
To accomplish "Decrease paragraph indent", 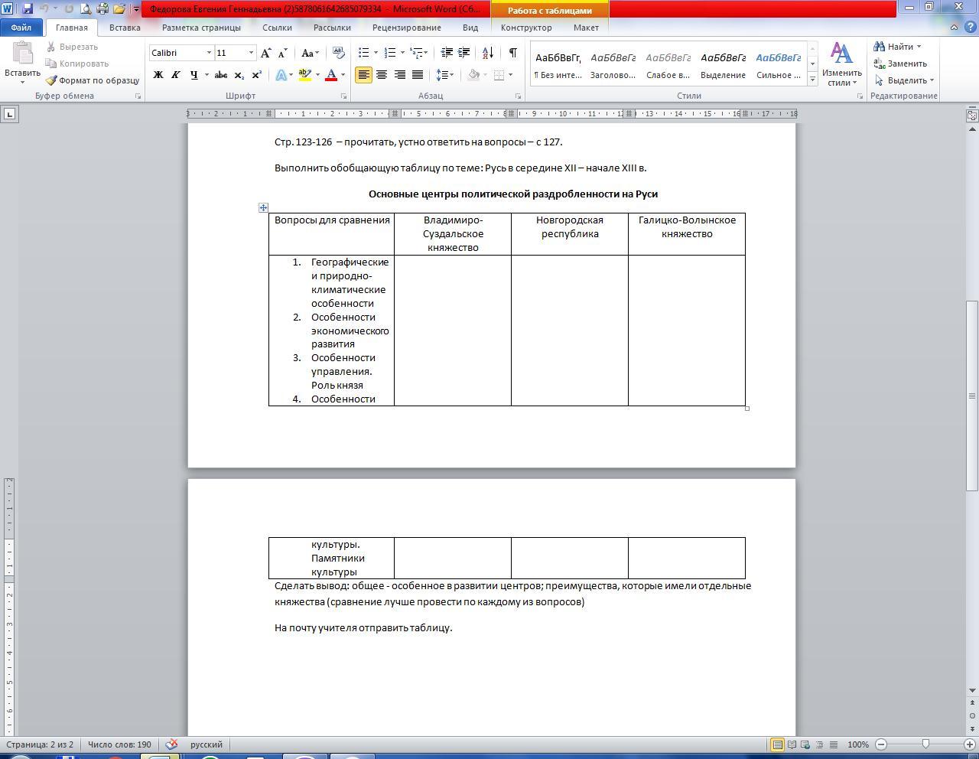I will (447, 53).
